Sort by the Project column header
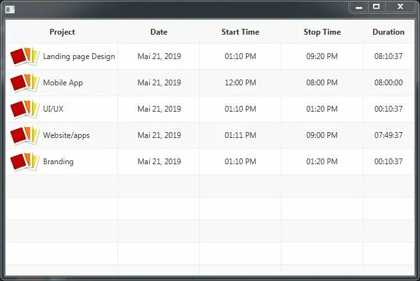Viewport: 420px width, 281px height. (x=62, y=32)
